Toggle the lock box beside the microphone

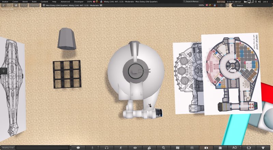pos(98,147)
